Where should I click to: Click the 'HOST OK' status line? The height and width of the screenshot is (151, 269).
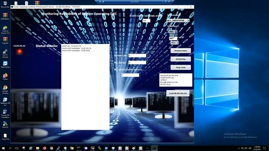click(x=71, y=46)
